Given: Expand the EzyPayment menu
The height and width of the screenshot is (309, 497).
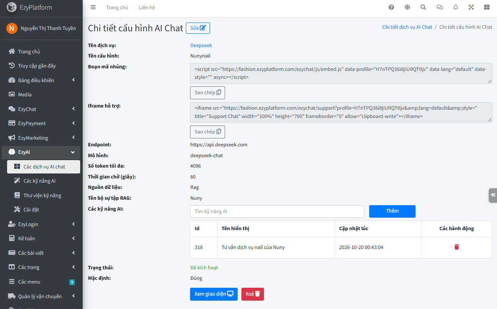Looking at the screenshot, I should [x=40, y=123].
